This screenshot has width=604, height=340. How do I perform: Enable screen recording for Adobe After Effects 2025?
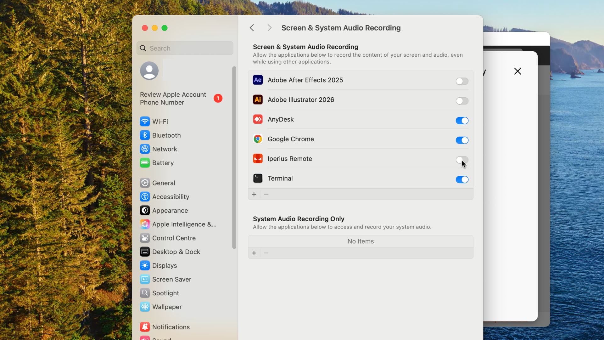pos(462,81)
